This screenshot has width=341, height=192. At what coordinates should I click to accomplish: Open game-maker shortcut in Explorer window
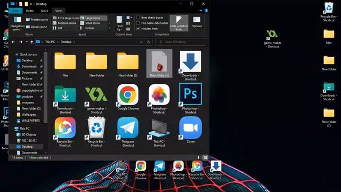(x=96, y=99)
